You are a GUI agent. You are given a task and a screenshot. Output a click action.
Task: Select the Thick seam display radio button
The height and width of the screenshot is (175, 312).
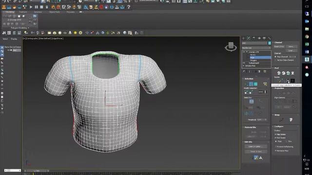(276, 141)
